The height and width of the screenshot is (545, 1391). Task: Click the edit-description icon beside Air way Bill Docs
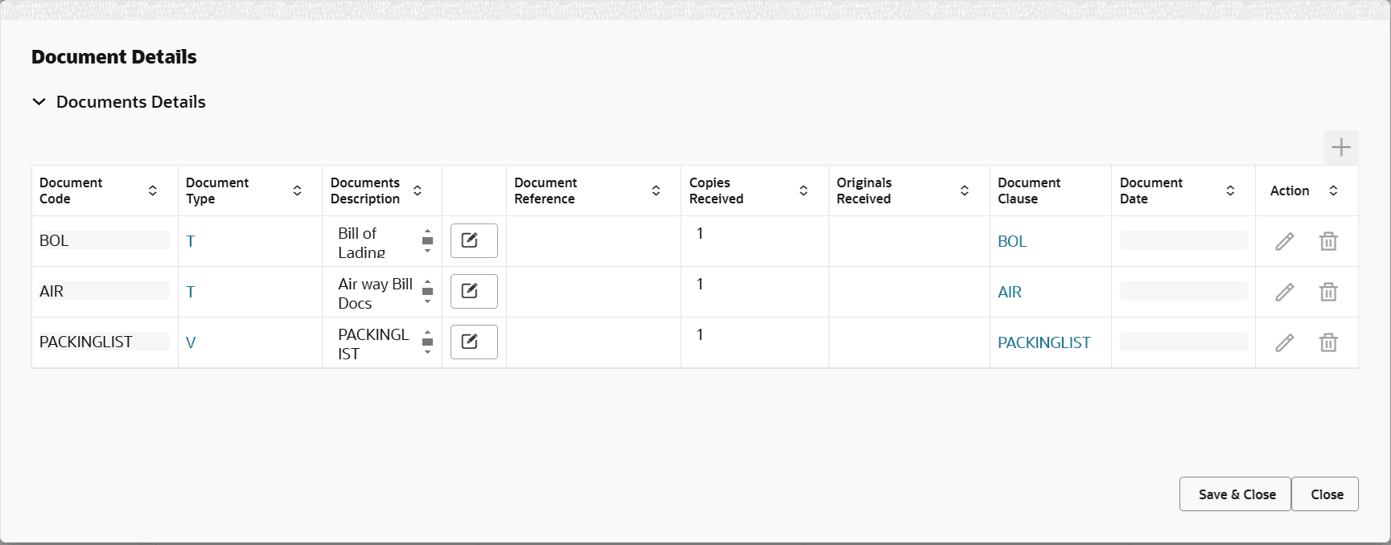473,291
